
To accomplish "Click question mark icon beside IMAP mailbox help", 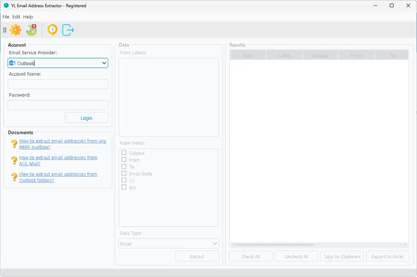I will pos(14,144).
